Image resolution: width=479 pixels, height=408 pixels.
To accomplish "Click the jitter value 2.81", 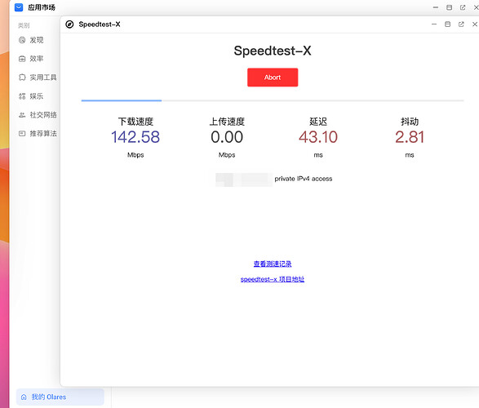I will click(x=410, y=137).
